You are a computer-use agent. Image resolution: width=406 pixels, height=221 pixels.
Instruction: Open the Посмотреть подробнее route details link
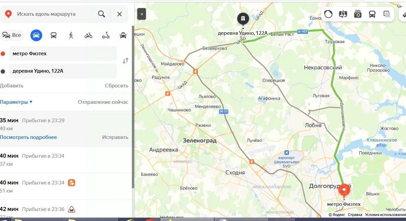click(x=28, y=137)
